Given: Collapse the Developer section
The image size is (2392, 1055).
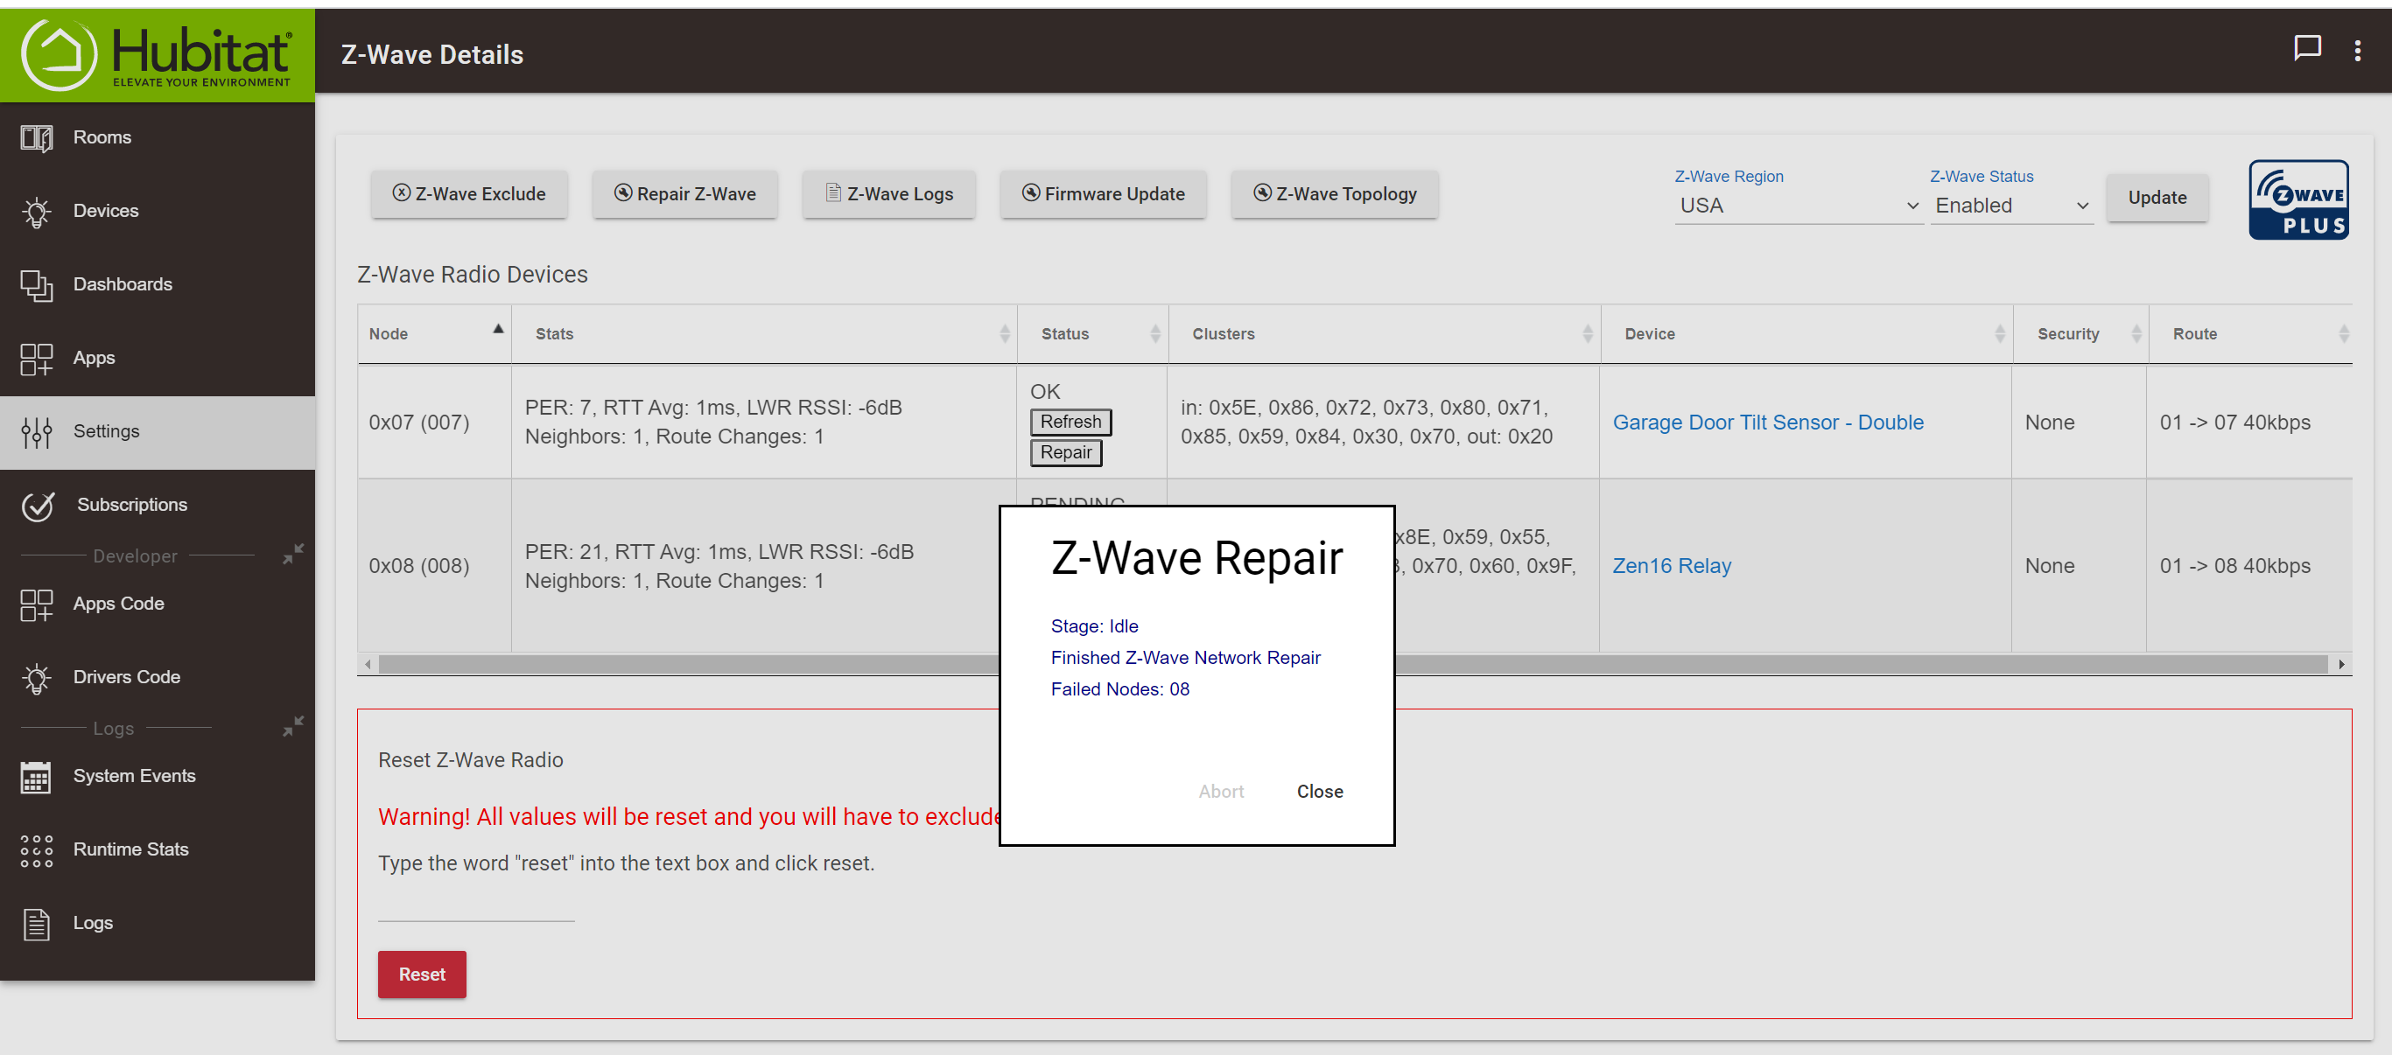Looking at the screenshot, I should coord(293,554).
